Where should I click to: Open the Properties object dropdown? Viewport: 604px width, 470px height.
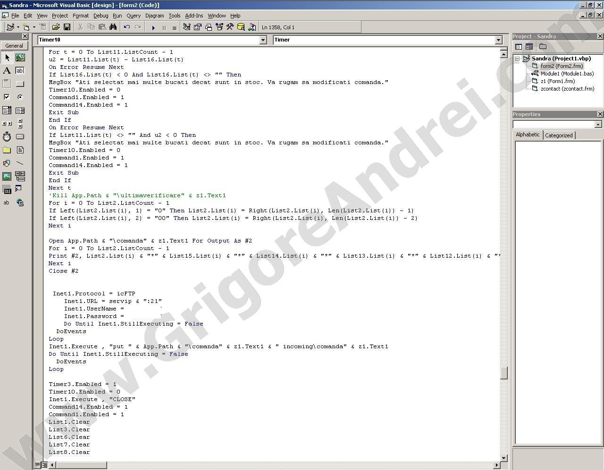tap(598, 125)
